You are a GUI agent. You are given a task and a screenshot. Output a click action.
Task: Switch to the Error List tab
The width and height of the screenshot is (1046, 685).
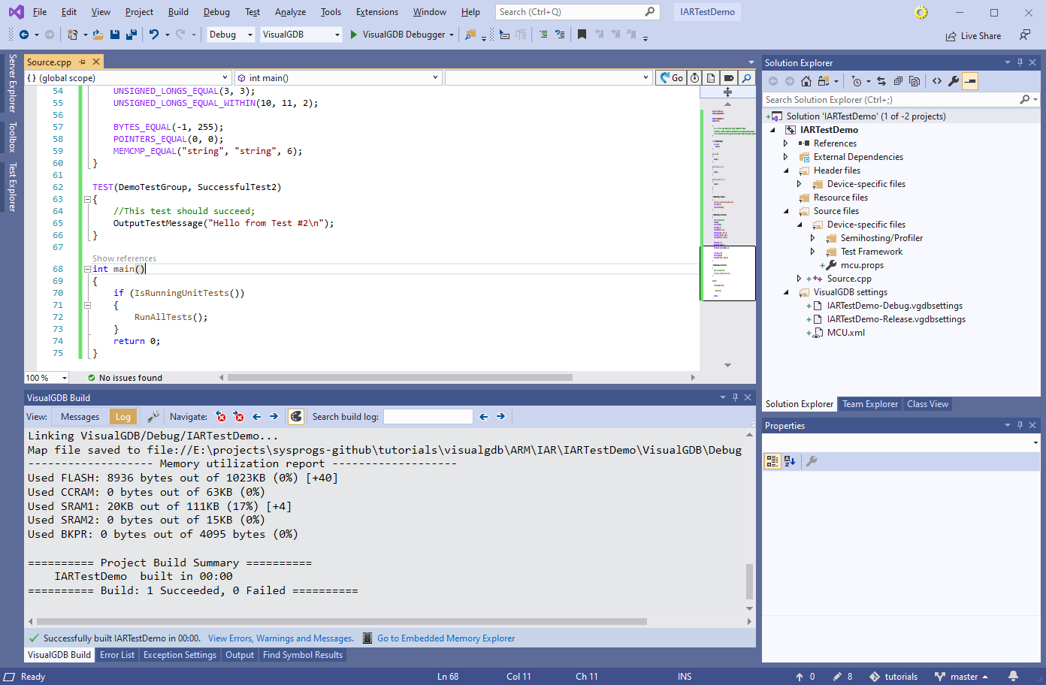117,655
